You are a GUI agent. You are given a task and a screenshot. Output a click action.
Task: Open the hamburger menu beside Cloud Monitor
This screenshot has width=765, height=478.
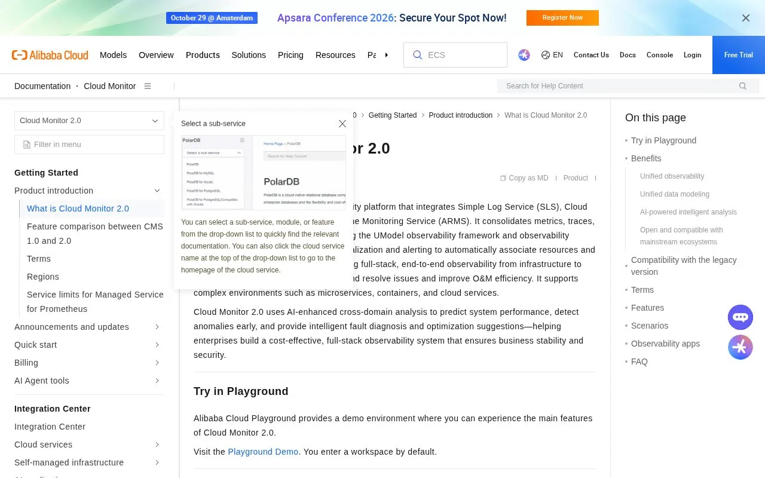click(148, 86)
